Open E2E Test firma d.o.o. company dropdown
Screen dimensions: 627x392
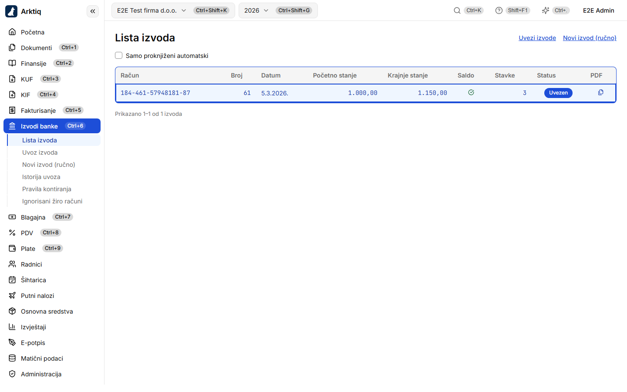(173, 10)
